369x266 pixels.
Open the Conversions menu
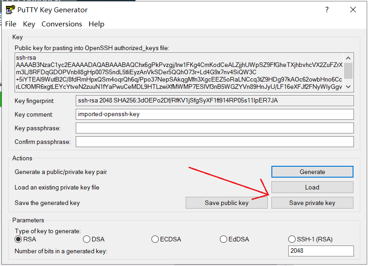[62, 24]
